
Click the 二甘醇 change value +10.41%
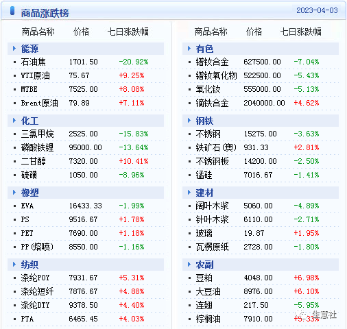pos(134,161)
